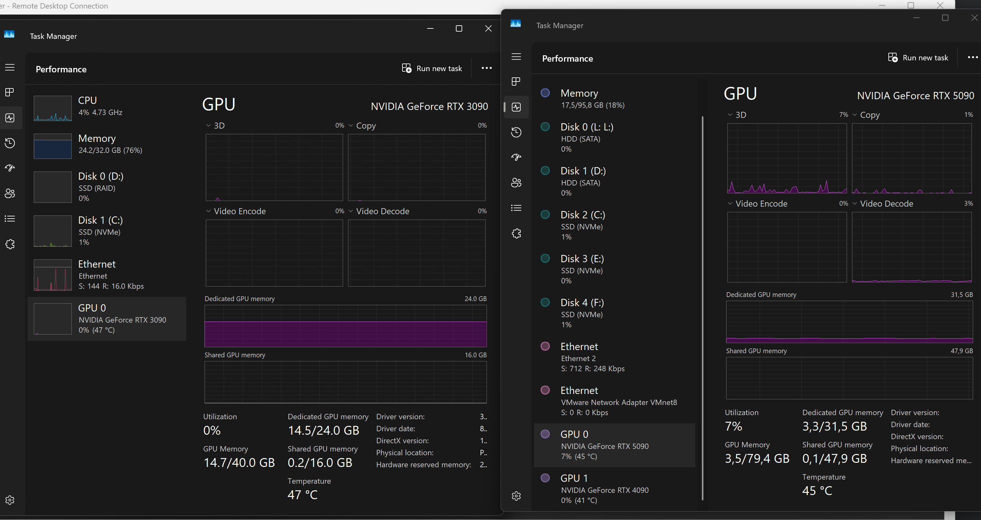Open three-dots more menu in left Task Manager
The image size is (981, 520).
486,69
